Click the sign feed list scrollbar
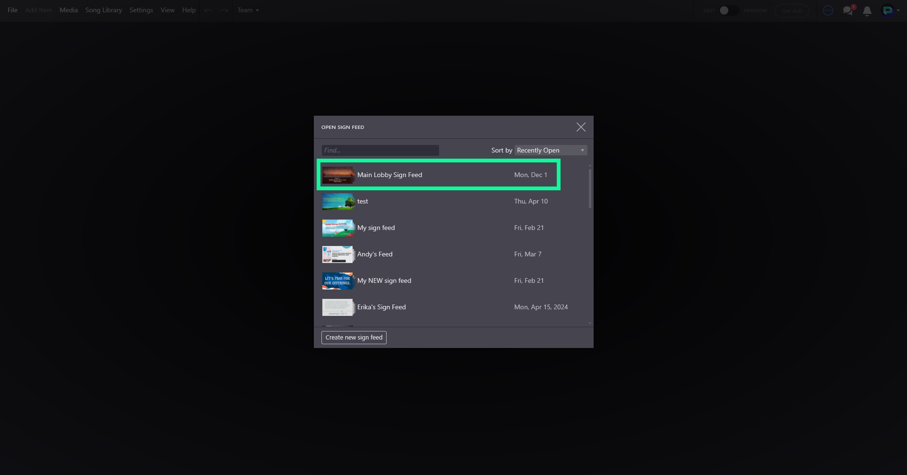Image resolution: width=907 pixels, height=475 pixels. pyautogui.click(x=590, y=188)
